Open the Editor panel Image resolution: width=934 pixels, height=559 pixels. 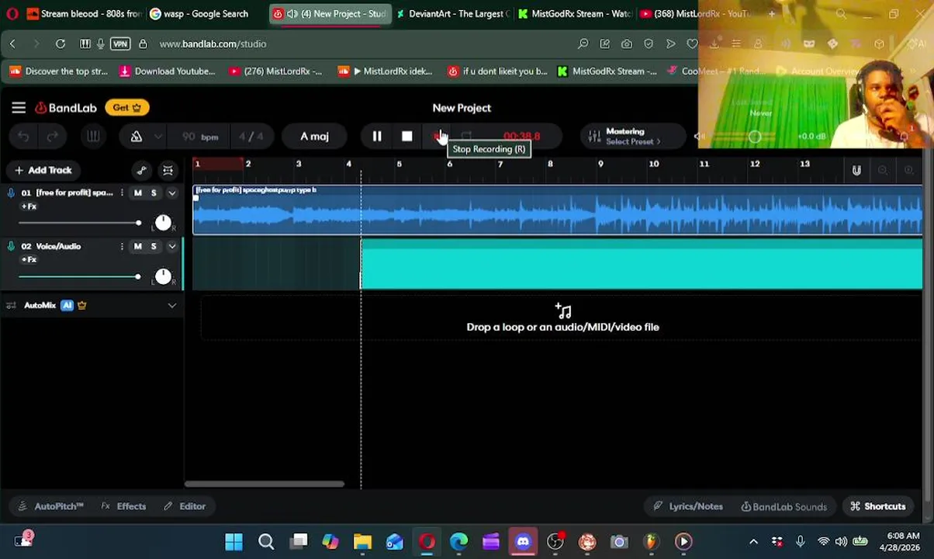(185, 506)
